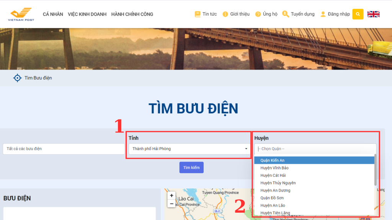Open the CÁ NHÂN menu

click(x=53, y=14)
